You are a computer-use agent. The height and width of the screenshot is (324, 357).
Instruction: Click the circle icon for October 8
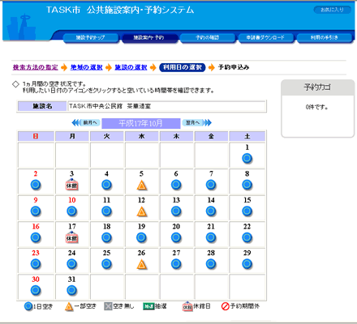click(247, 185)
